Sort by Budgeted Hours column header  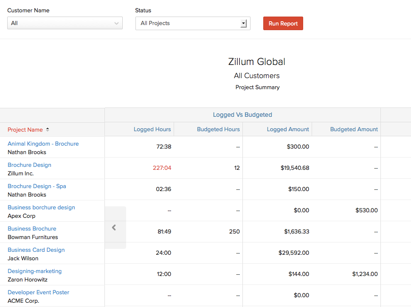point(218,130)
